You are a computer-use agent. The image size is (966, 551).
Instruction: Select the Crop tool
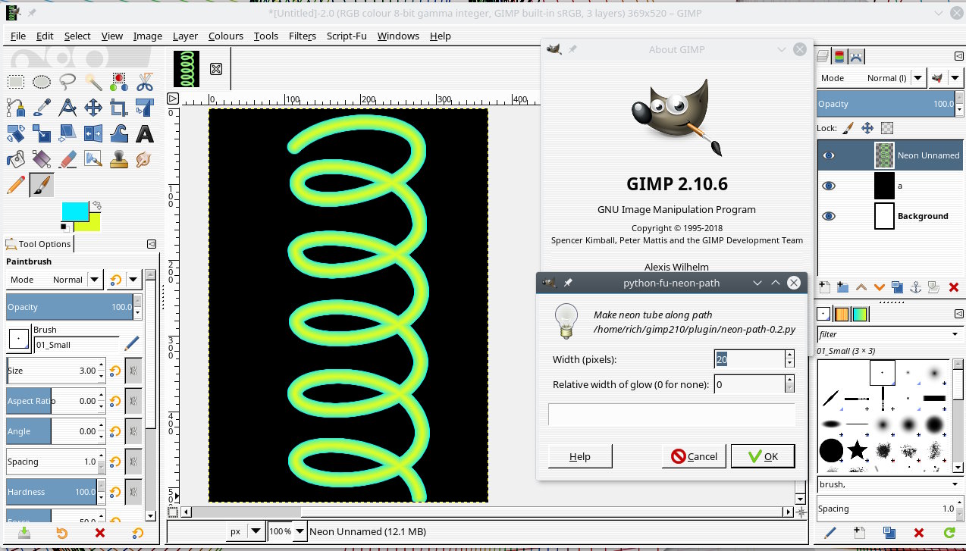pyautogui.click(x=119, y=108)
